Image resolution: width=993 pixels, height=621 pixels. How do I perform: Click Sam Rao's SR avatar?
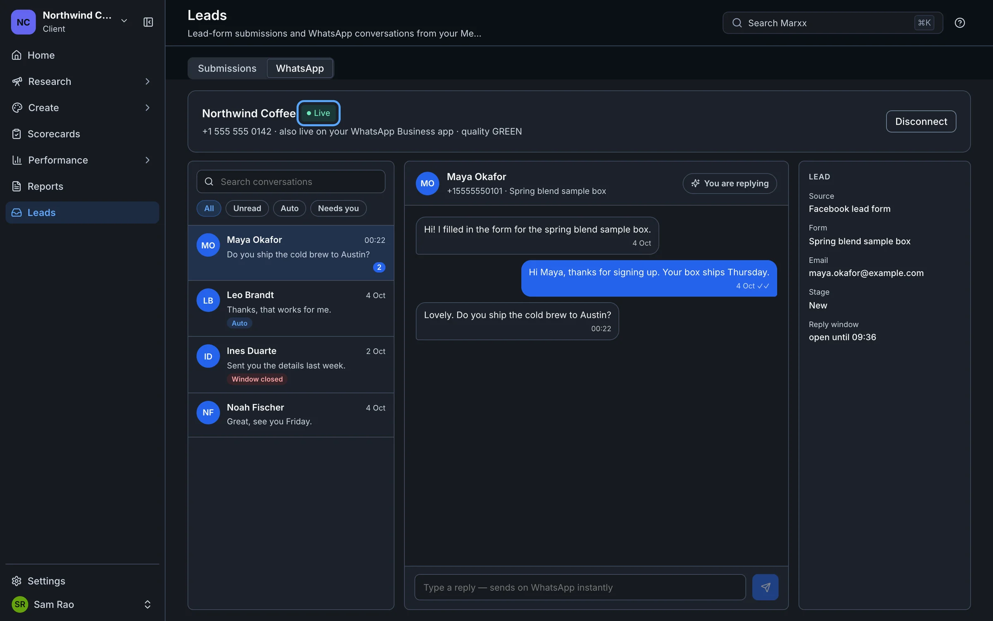click(20, 604)
